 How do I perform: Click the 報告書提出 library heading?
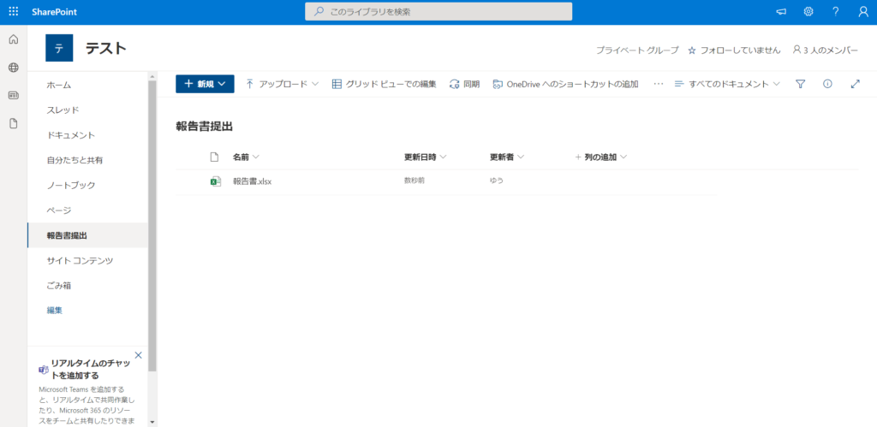click(x=204, y=127)
